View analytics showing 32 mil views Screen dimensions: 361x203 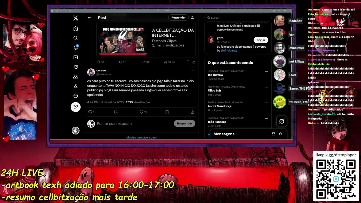pos(170,62)
